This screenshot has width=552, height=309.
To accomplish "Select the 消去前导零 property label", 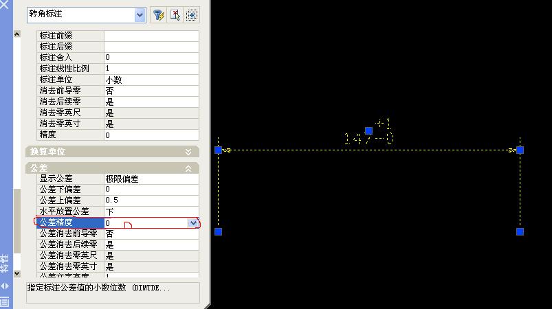I will [60, 91].
